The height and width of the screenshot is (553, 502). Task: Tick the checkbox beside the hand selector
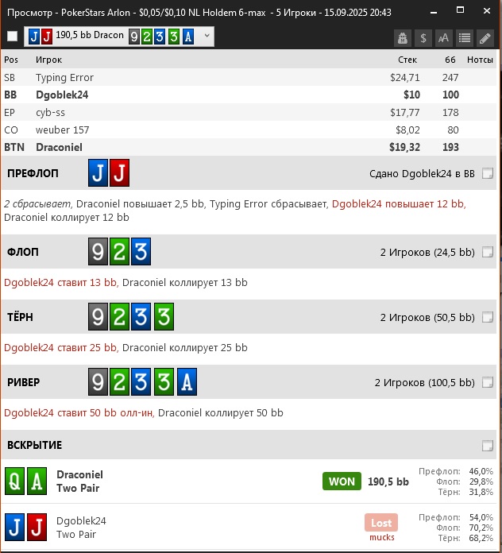click(12, 37)
